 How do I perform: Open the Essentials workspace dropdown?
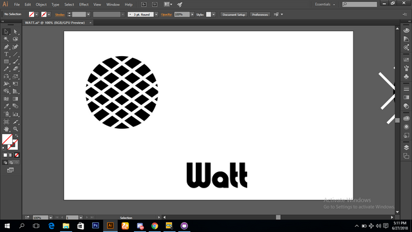[x=325, y=5]
